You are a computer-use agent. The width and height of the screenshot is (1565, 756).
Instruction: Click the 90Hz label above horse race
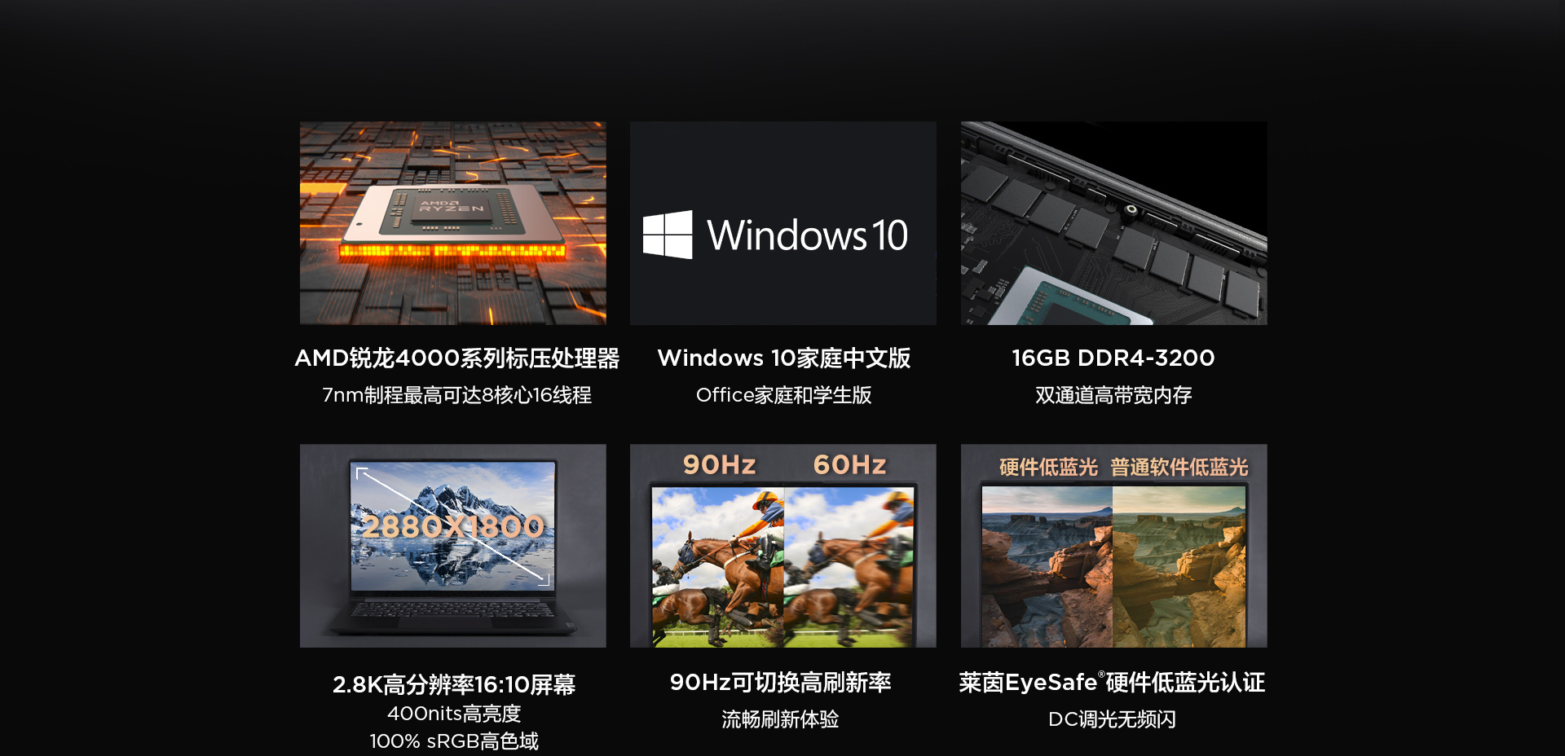720,464
